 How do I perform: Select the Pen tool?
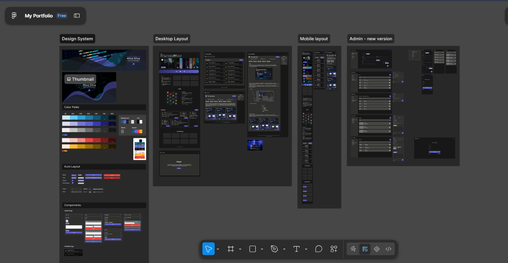pos(275,249)
